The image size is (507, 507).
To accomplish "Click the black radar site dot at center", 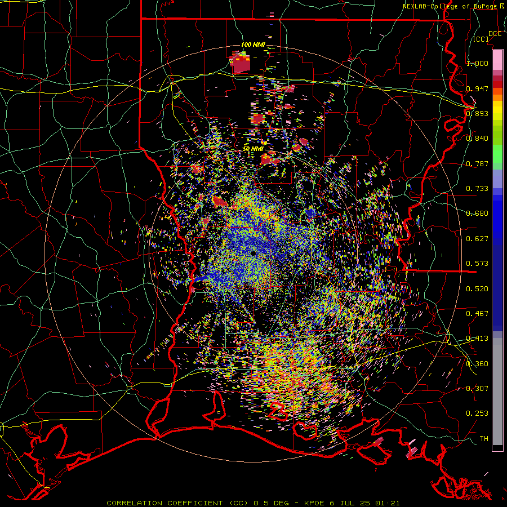I will [x=253, y=253].
